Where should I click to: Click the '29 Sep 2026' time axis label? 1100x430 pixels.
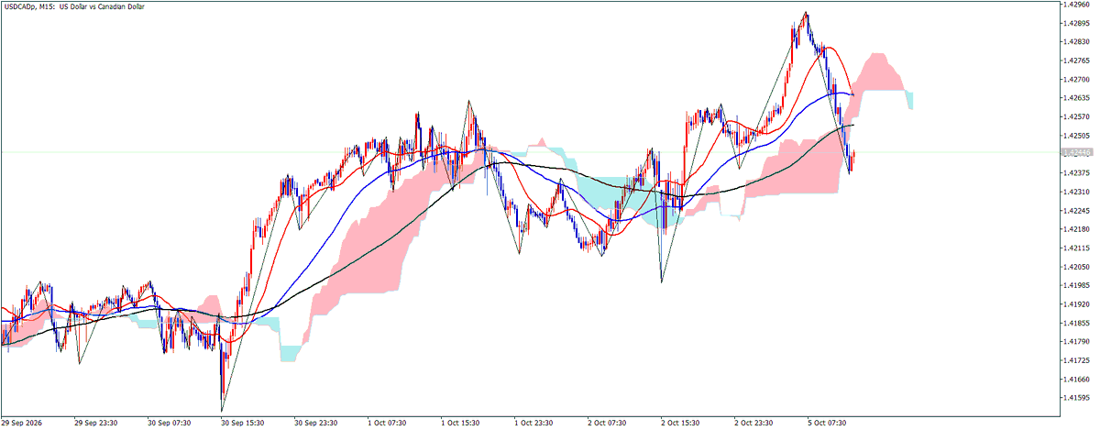coord(22,424)
